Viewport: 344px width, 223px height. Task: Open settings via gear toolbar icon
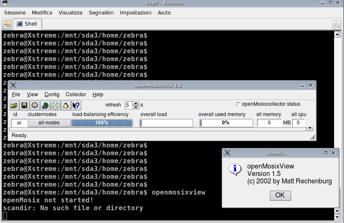[x=35, y=106]
